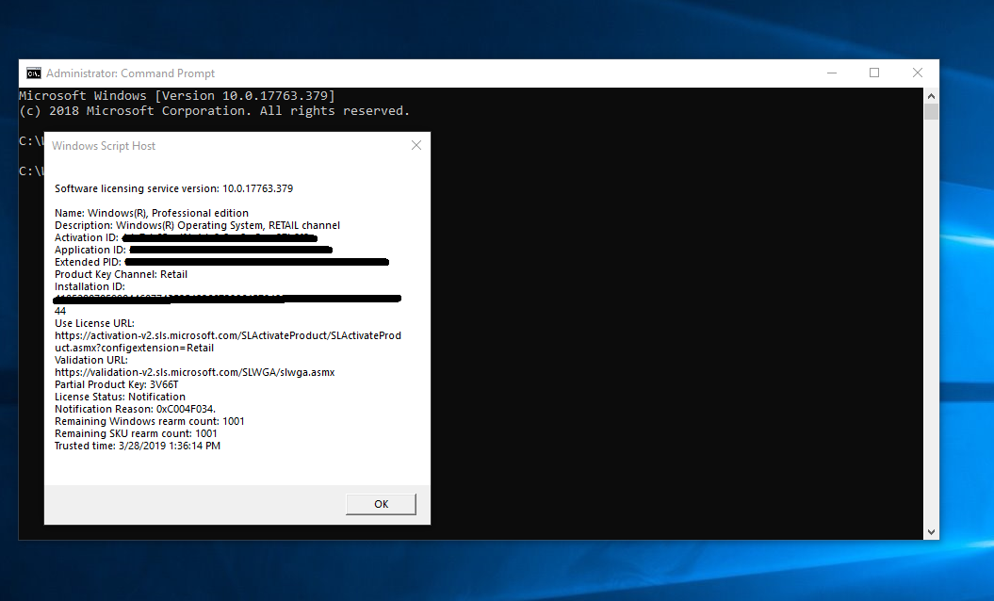Click 'Remaining Windows rearm count: 1001'
The height and width of the screenshot is (601, 994).
tap(150, 422)
